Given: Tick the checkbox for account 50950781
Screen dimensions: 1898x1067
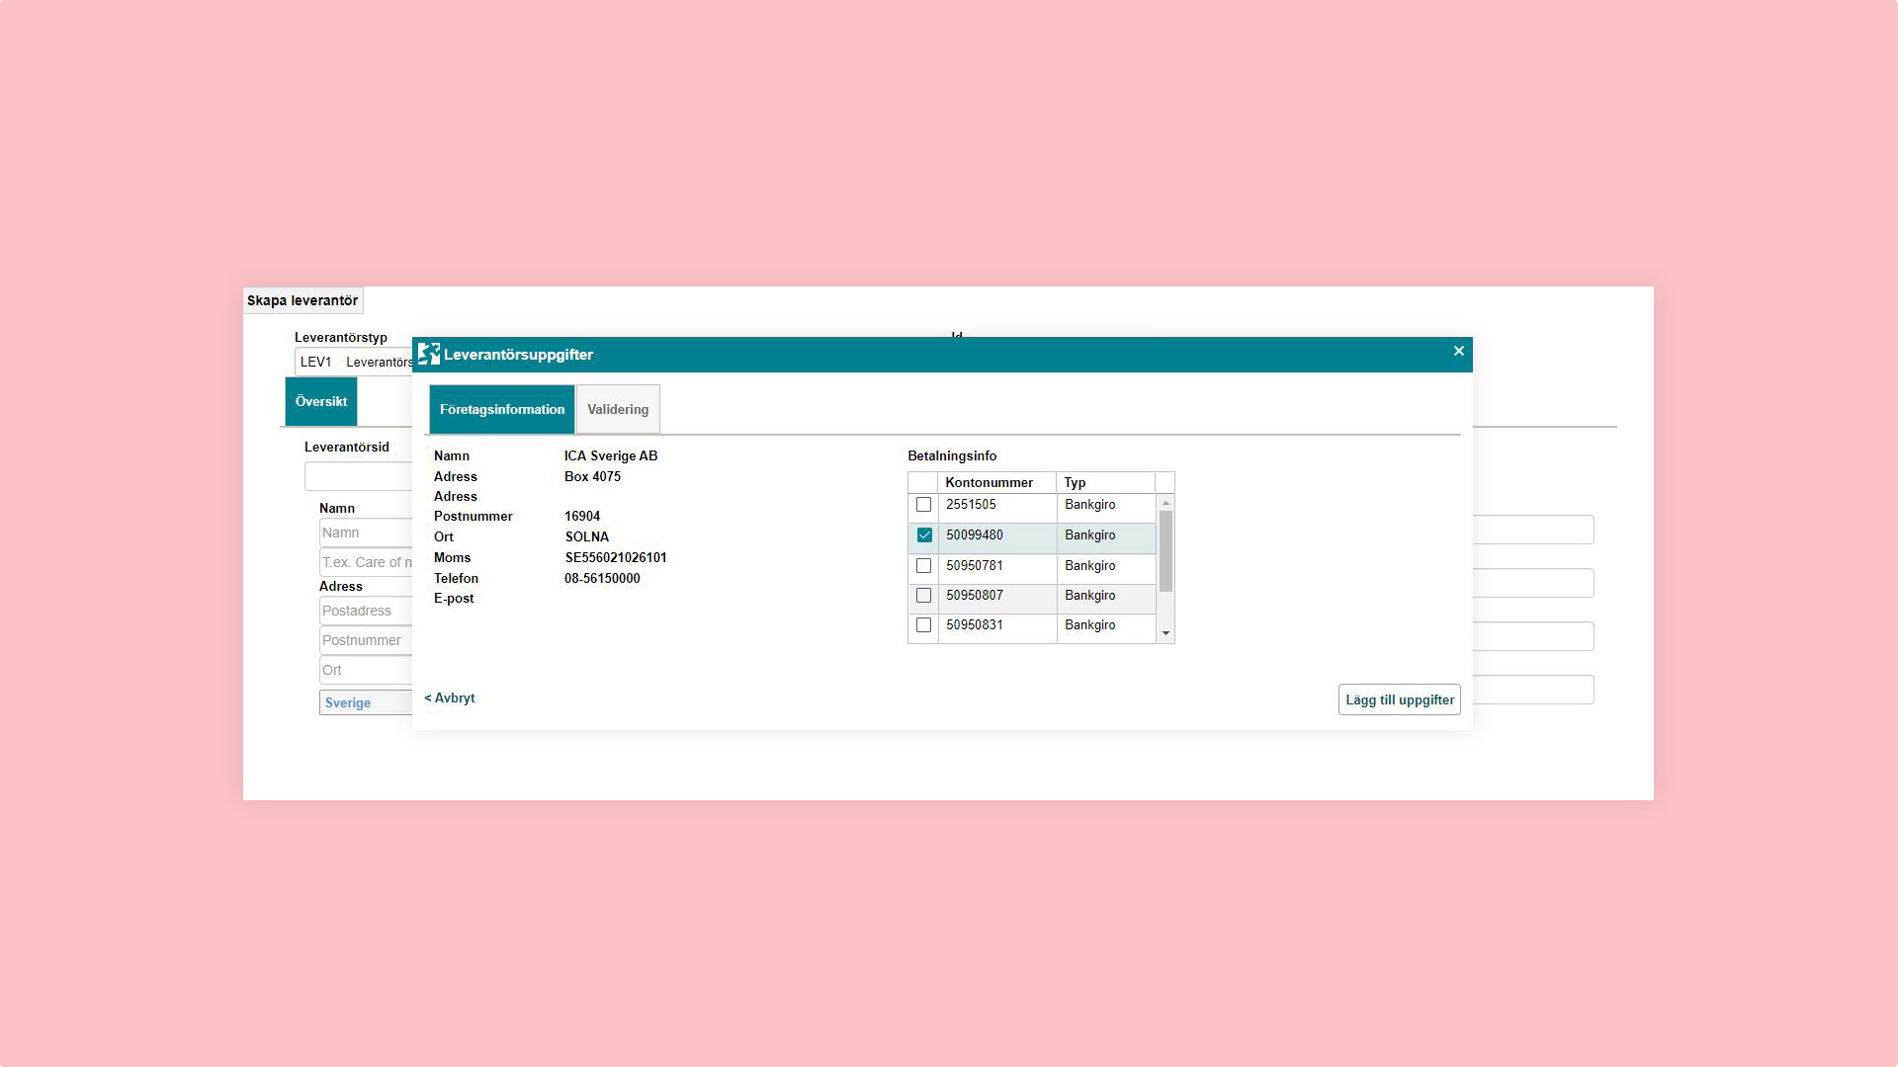Looking at the screenshot, I should pyautogui.click(x=923, y=566).
